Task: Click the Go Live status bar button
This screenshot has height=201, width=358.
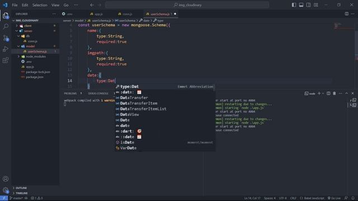Action: pyautogui.click(x=334, y=198)
